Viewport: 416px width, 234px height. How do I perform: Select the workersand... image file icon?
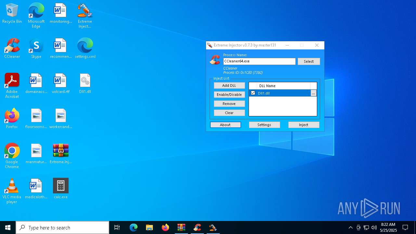(61, 119)
